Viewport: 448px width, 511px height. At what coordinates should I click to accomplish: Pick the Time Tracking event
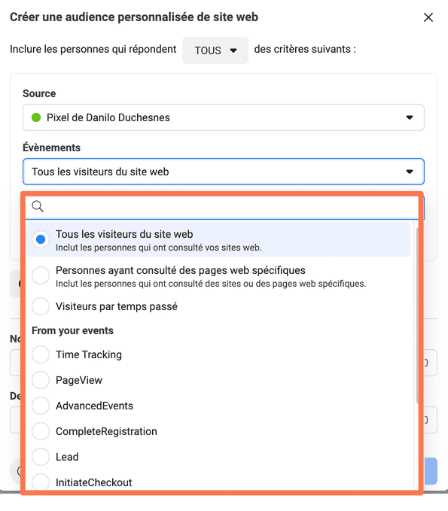coord(41,354)
